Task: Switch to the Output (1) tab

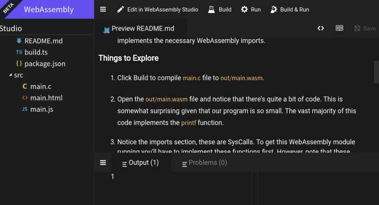Action: pyautogui.click(x=140, y=163)
